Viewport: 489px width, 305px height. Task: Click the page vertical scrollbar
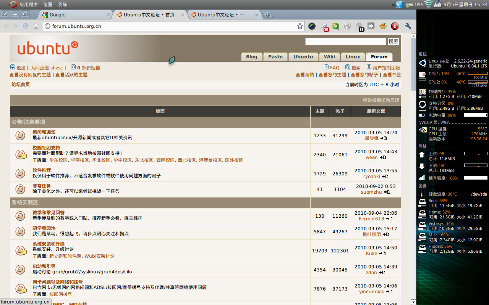(x=413, y=169)
